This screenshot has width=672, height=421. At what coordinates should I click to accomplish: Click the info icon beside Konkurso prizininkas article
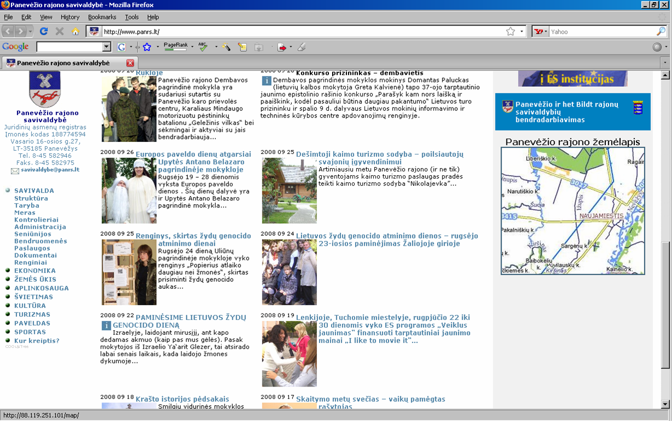pos(266,81)
